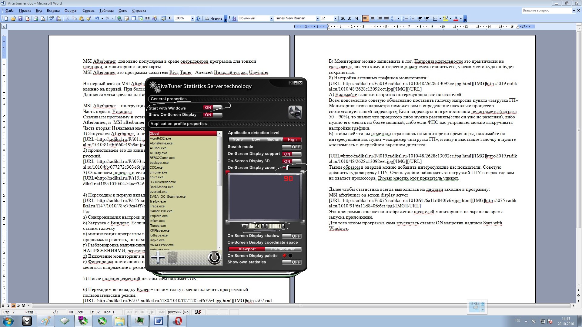Expand the zoom 100% dropdown

[x=192, y=18]
